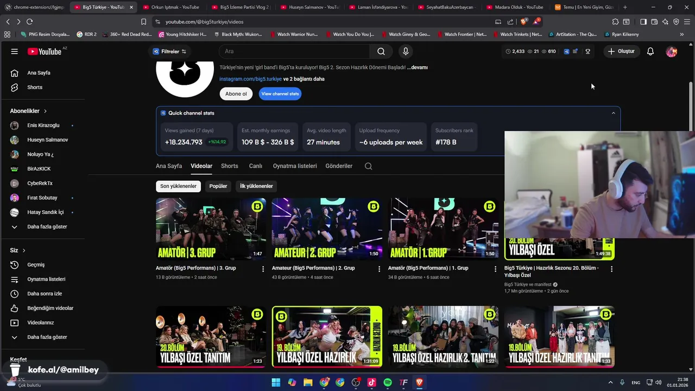Open options for Amatör 3. Grup video
The height and width of the screenshot is (391, 695).
point(263,269)
